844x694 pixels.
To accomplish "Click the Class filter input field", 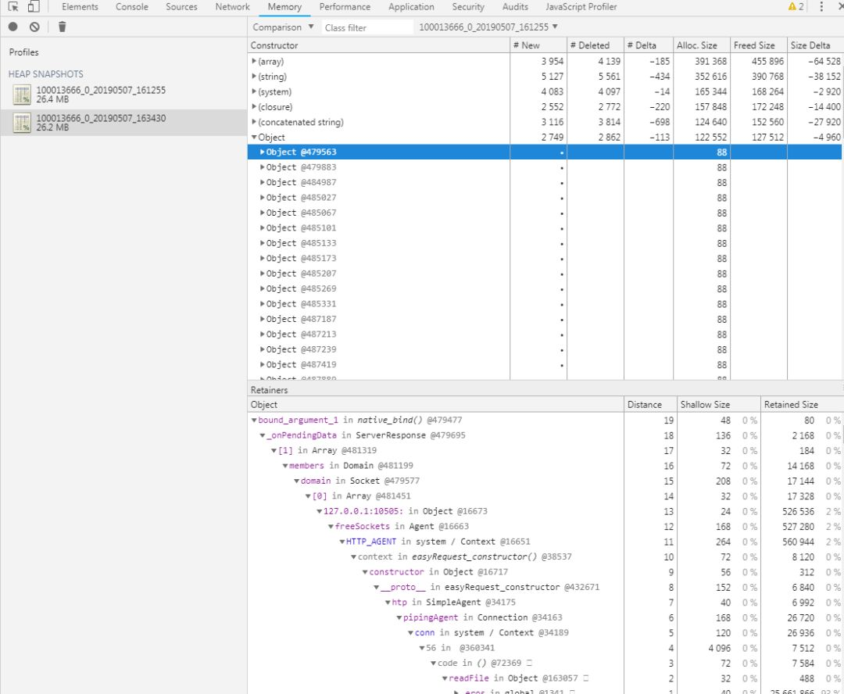I will [x=366, y=27].
